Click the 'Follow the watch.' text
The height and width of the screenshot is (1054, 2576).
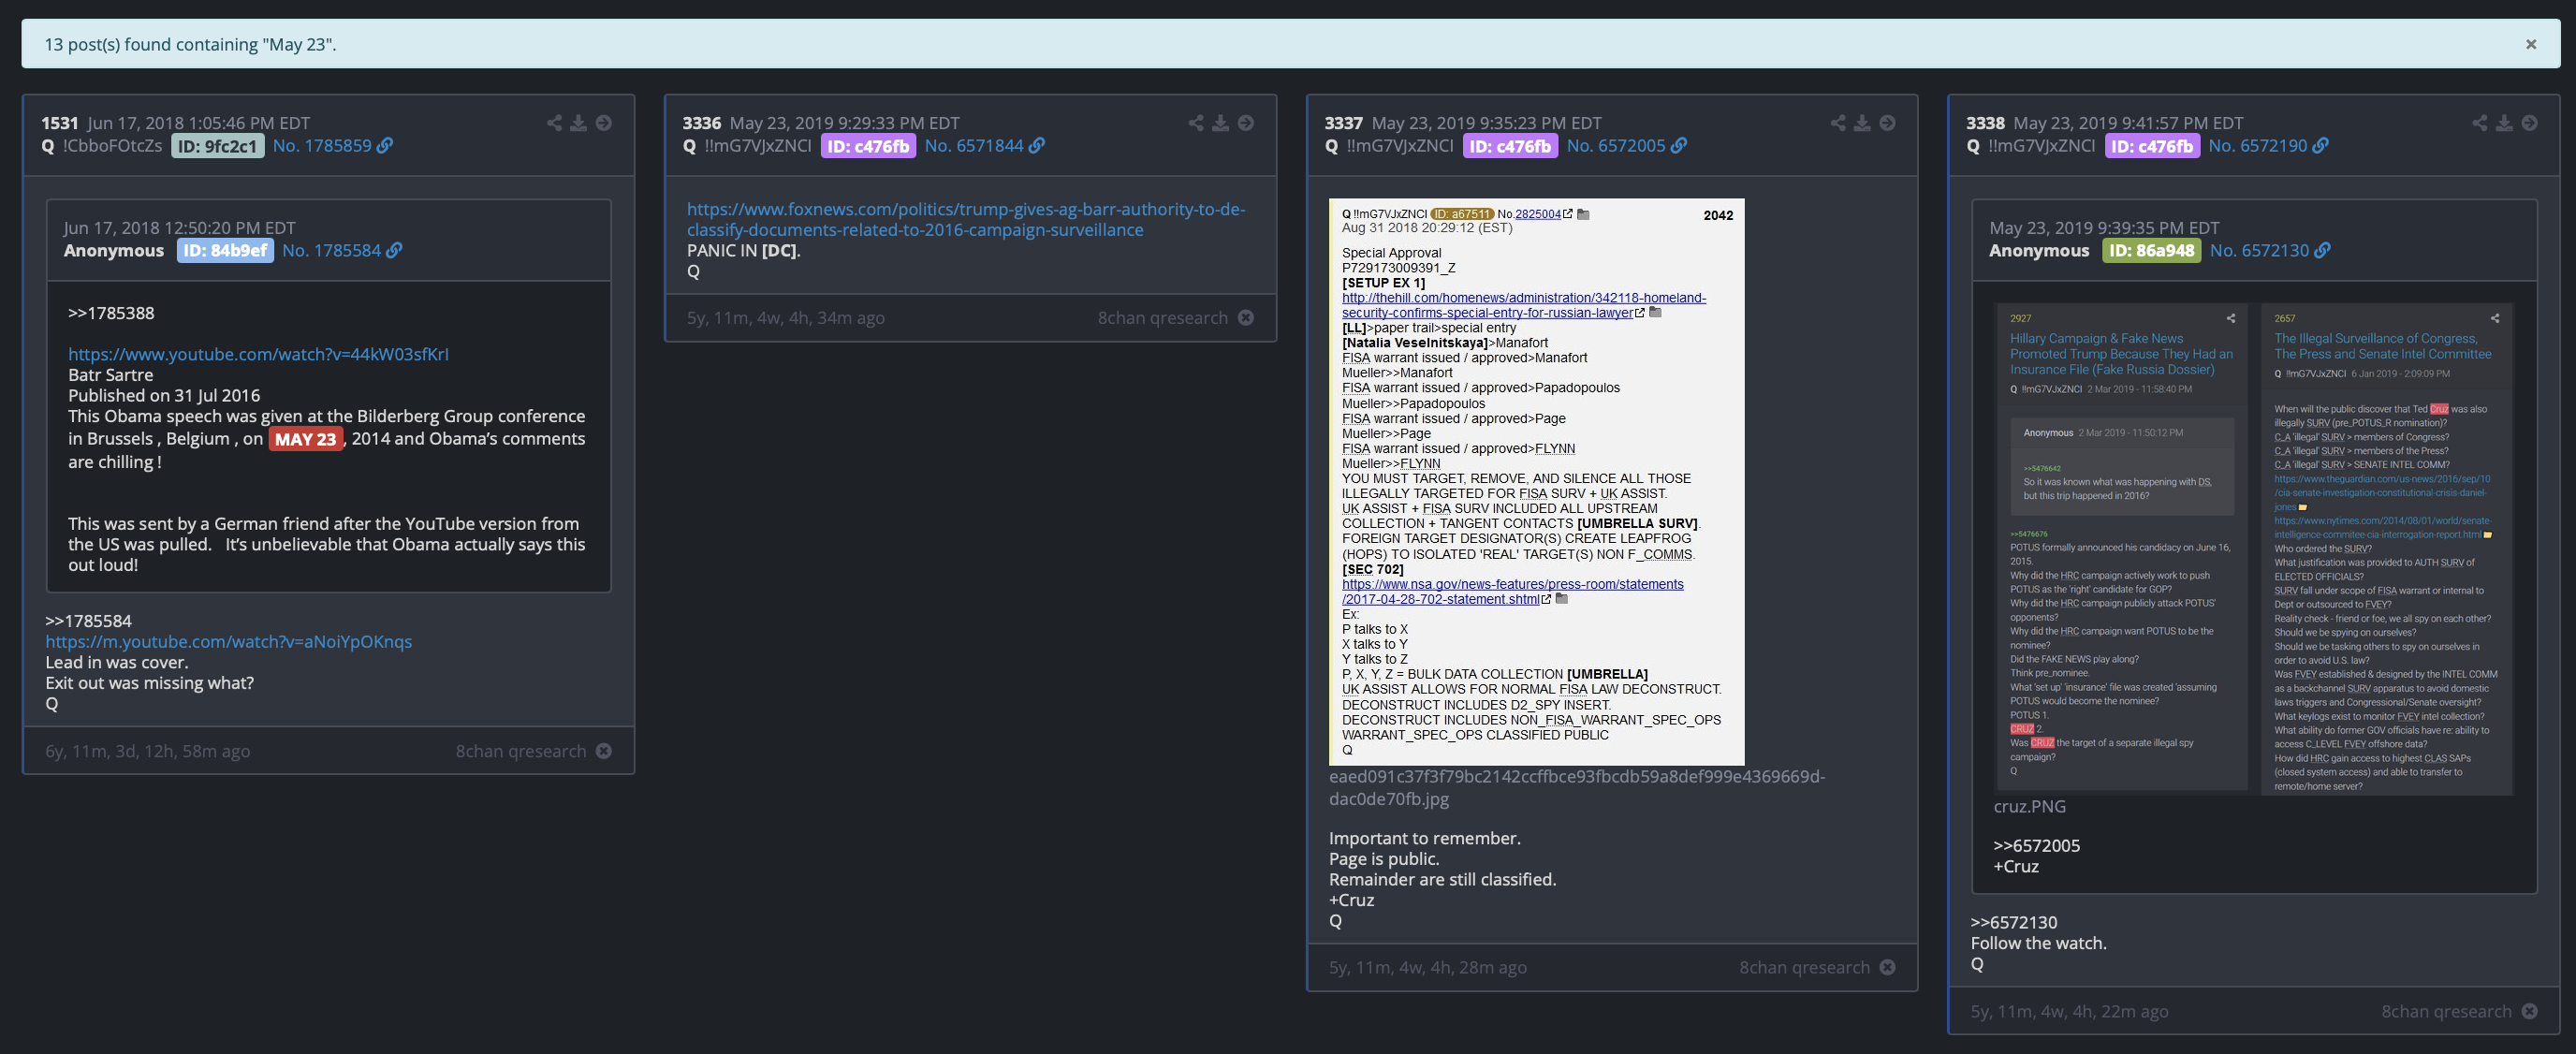point(2038,943)
